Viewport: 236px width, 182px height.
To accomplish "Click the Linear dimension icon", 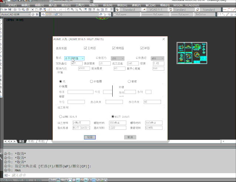I will coord(219,14).
